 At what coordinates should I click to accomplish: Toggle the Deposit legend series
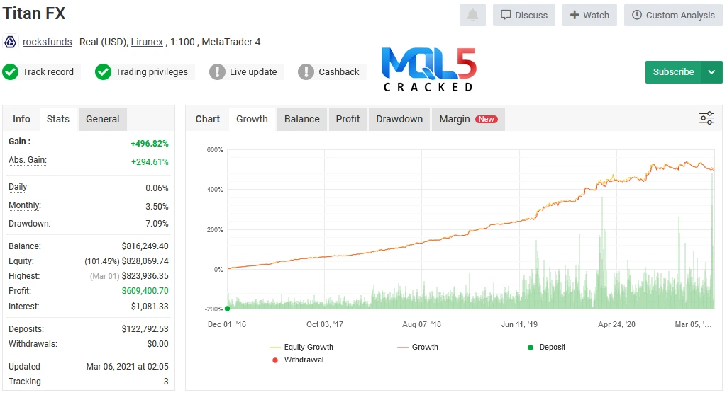pyautogui.click(x=547, y=348)
